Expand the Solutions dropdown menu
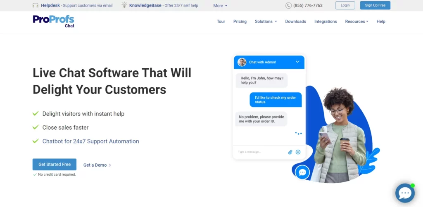This screenshot has height=207, width=423. click(266, 21)
